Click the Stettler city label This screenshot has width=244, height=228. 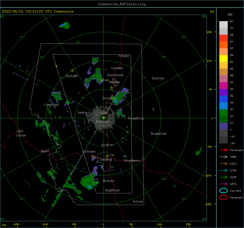click(158, 78)
